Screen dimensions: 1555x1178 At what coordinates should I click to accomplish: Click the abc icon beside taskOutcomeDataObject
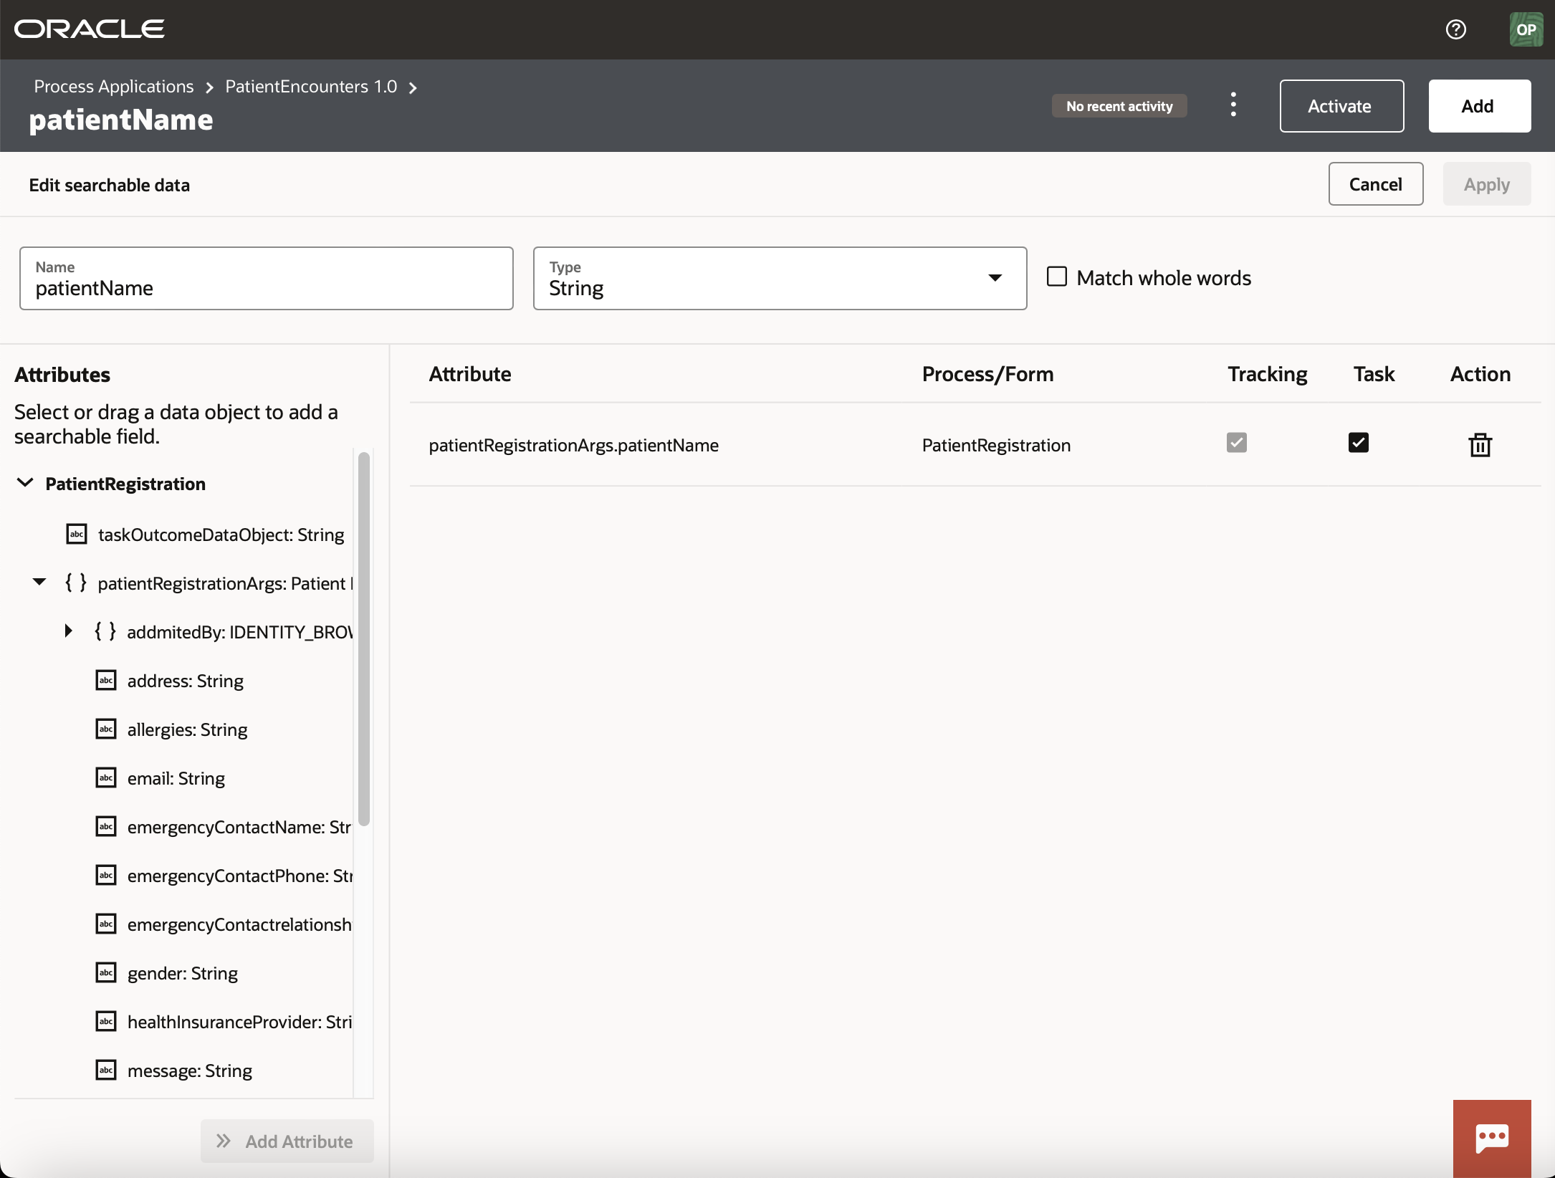coord(77,535)
